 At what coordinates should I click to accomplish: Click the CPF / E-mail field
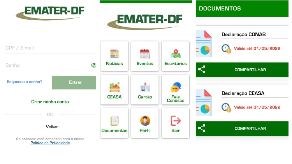[47, 48]
